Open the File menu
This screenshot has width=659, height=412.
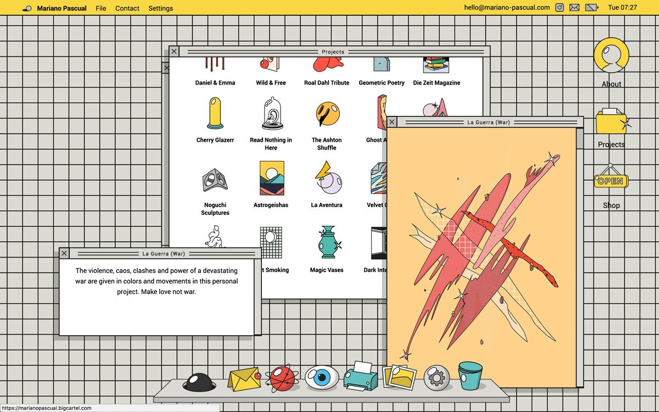(100, 8)
